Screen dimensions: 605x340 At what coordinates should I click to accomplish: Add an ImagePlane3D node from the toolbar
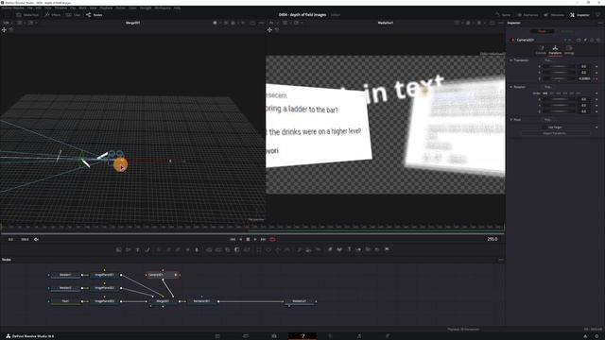point(330,249)
